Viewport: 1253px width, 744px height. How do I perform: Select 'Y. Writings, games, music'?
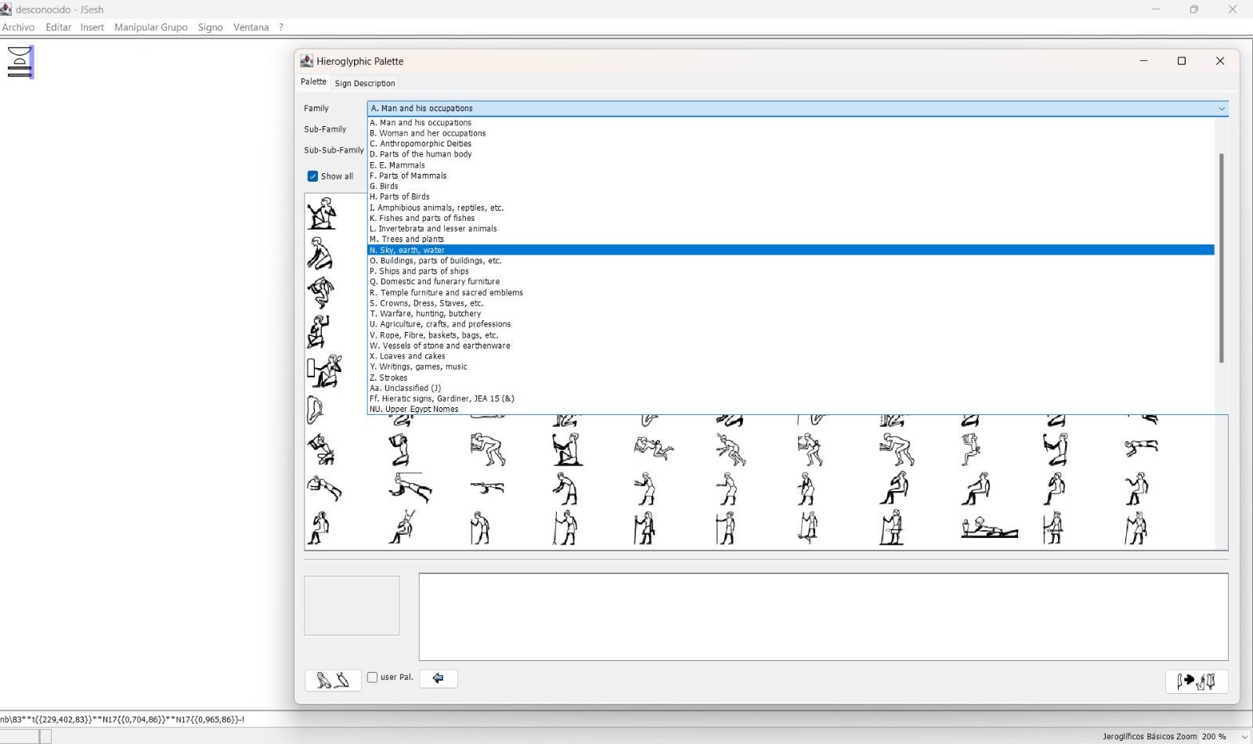pyautogui.click(x=791, y=367)
